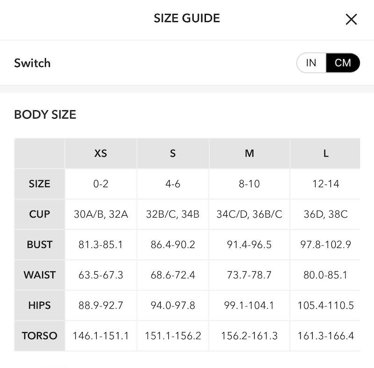
Task: Click the WAIST row label
Action: click(x=39, y=275)
